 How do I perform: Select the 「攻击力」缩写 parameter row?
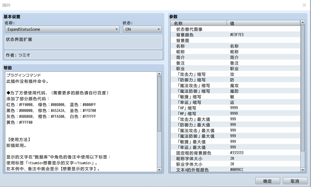[235, 74]
